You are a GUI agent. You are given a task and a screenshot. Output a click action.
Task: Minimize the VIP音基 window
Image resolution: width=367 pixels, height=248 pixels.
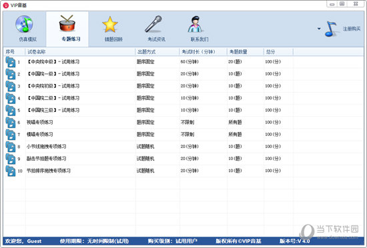332,4
